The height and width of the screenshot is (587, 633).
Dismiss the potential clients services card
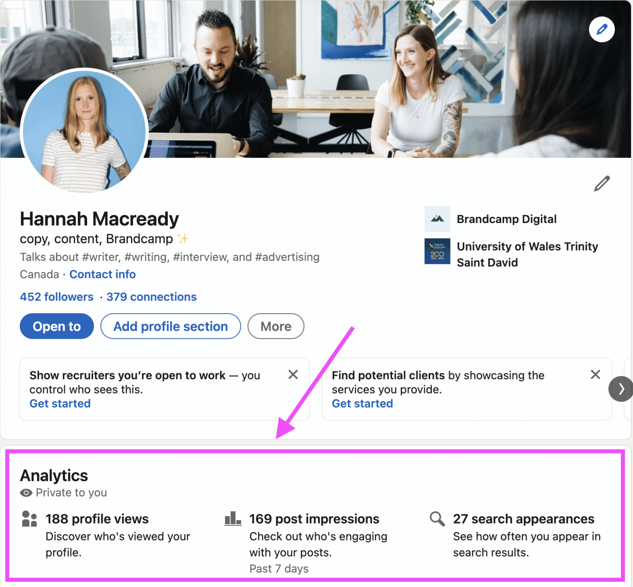pos(595,375)
